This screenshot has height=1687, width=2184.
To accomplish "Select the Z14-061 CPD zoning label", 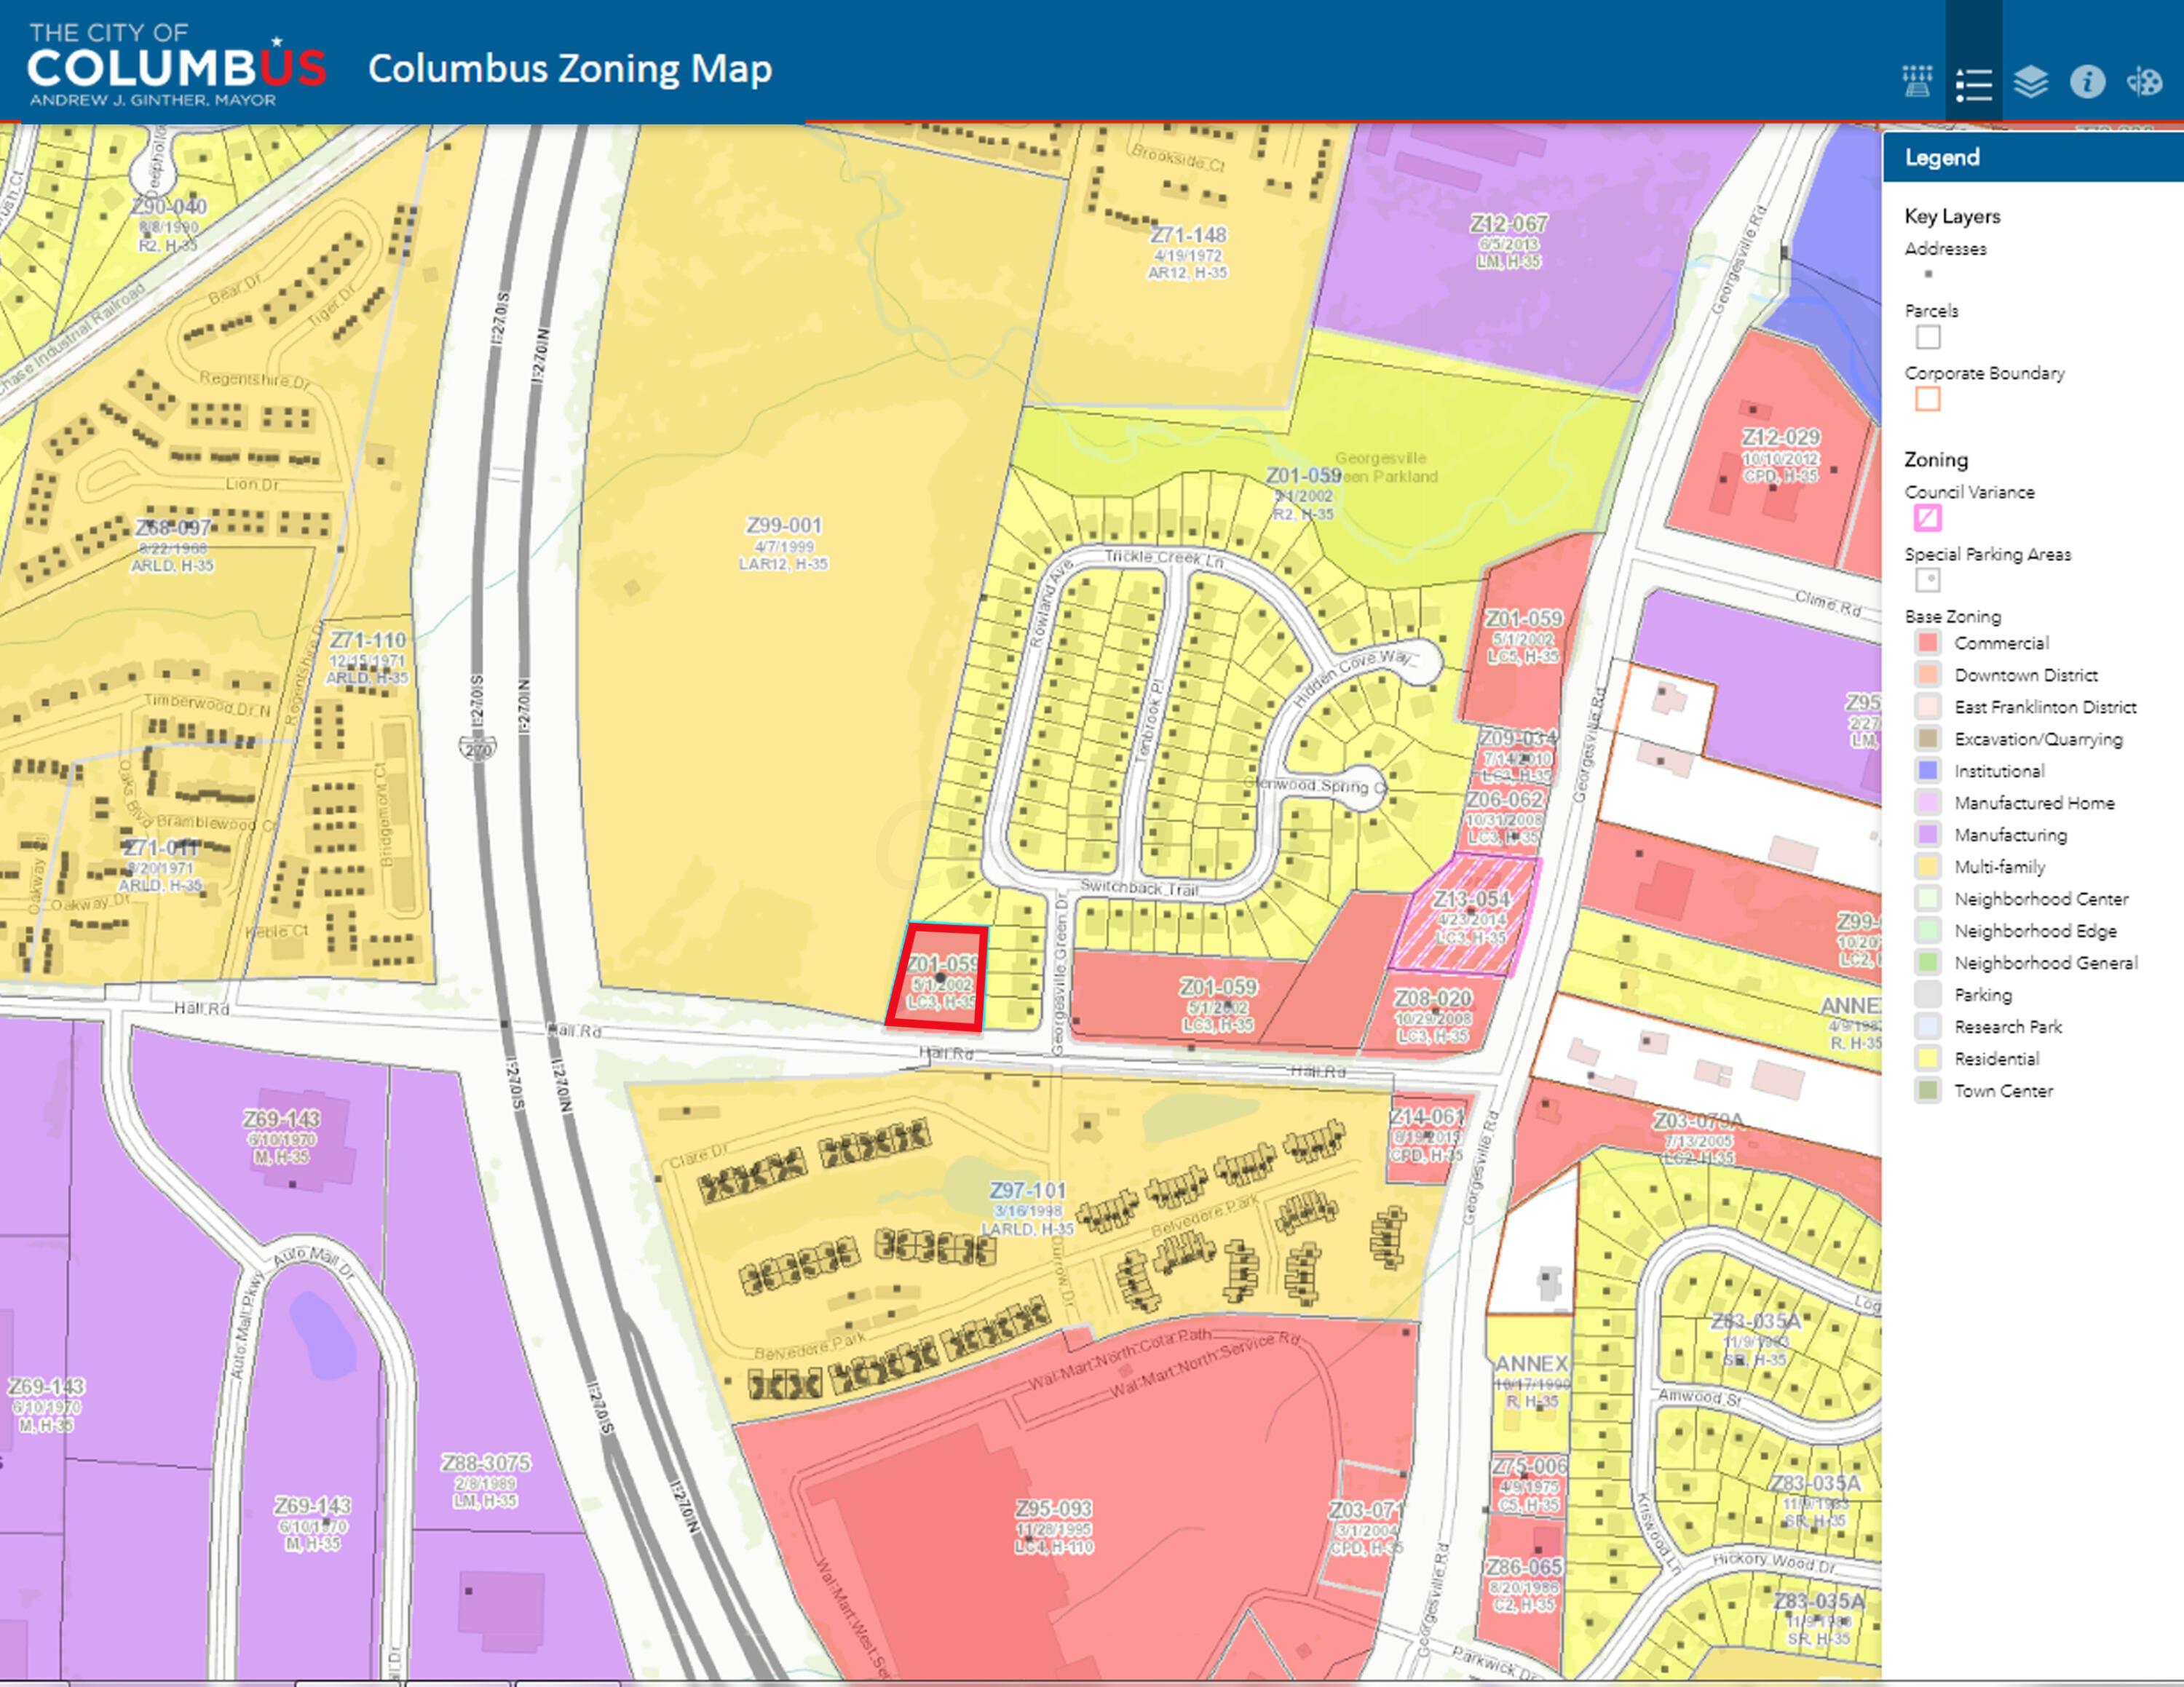I will [x=1427, y=1135].
